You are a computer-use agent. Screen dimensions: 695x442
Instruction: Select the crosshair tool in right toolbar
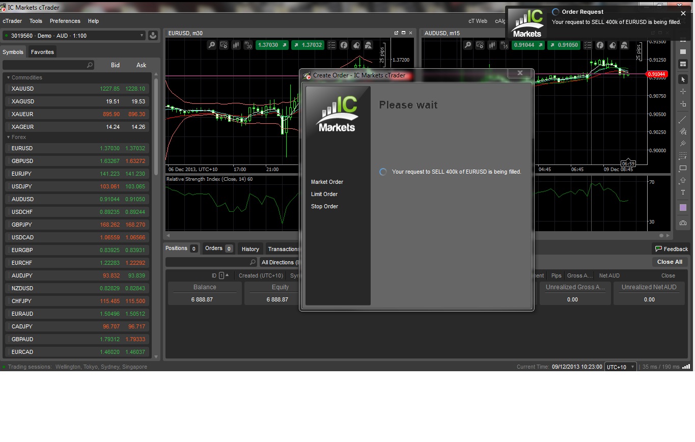(x=683, y=92)
